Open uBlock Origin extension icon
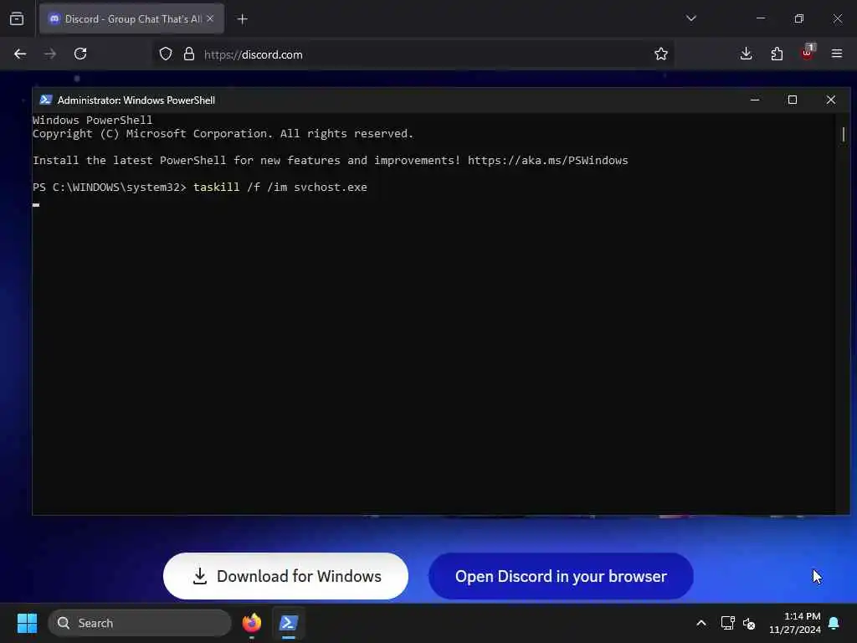This screenshot has width=857, height=643. click(808, 53)
